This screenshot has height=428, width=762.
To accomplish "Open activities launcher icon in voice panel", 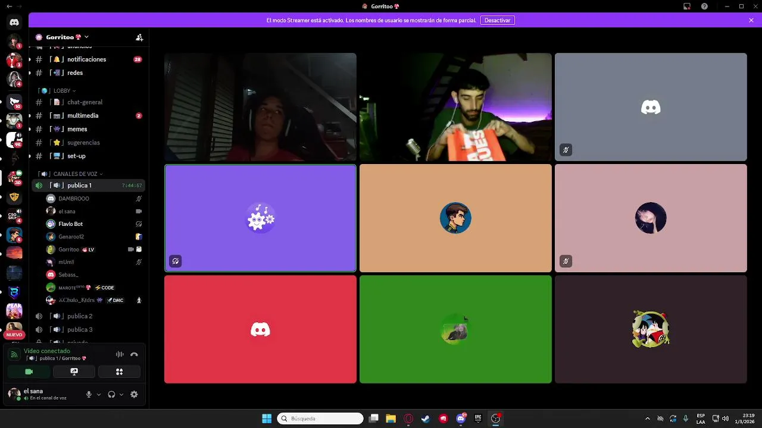I will (x=119, y=372).
